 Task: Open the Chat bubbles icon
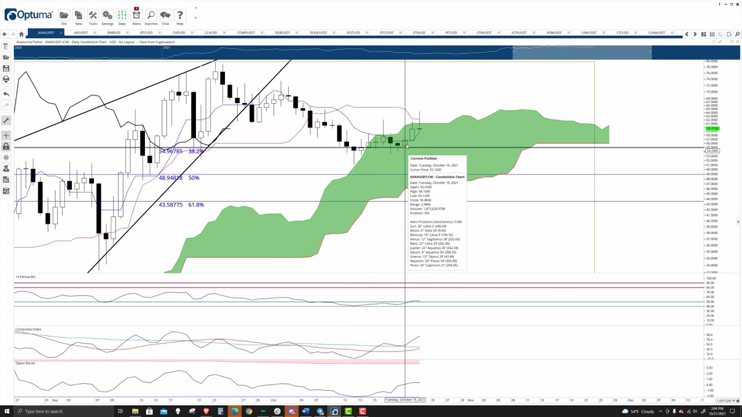point(165,17)
